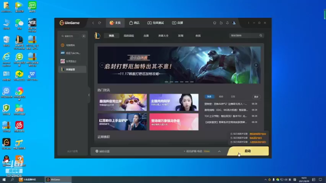This screenshot has width=326, height=183.
Task: Click the League of Legends logo icon
Action: click(x=97, y=36)
